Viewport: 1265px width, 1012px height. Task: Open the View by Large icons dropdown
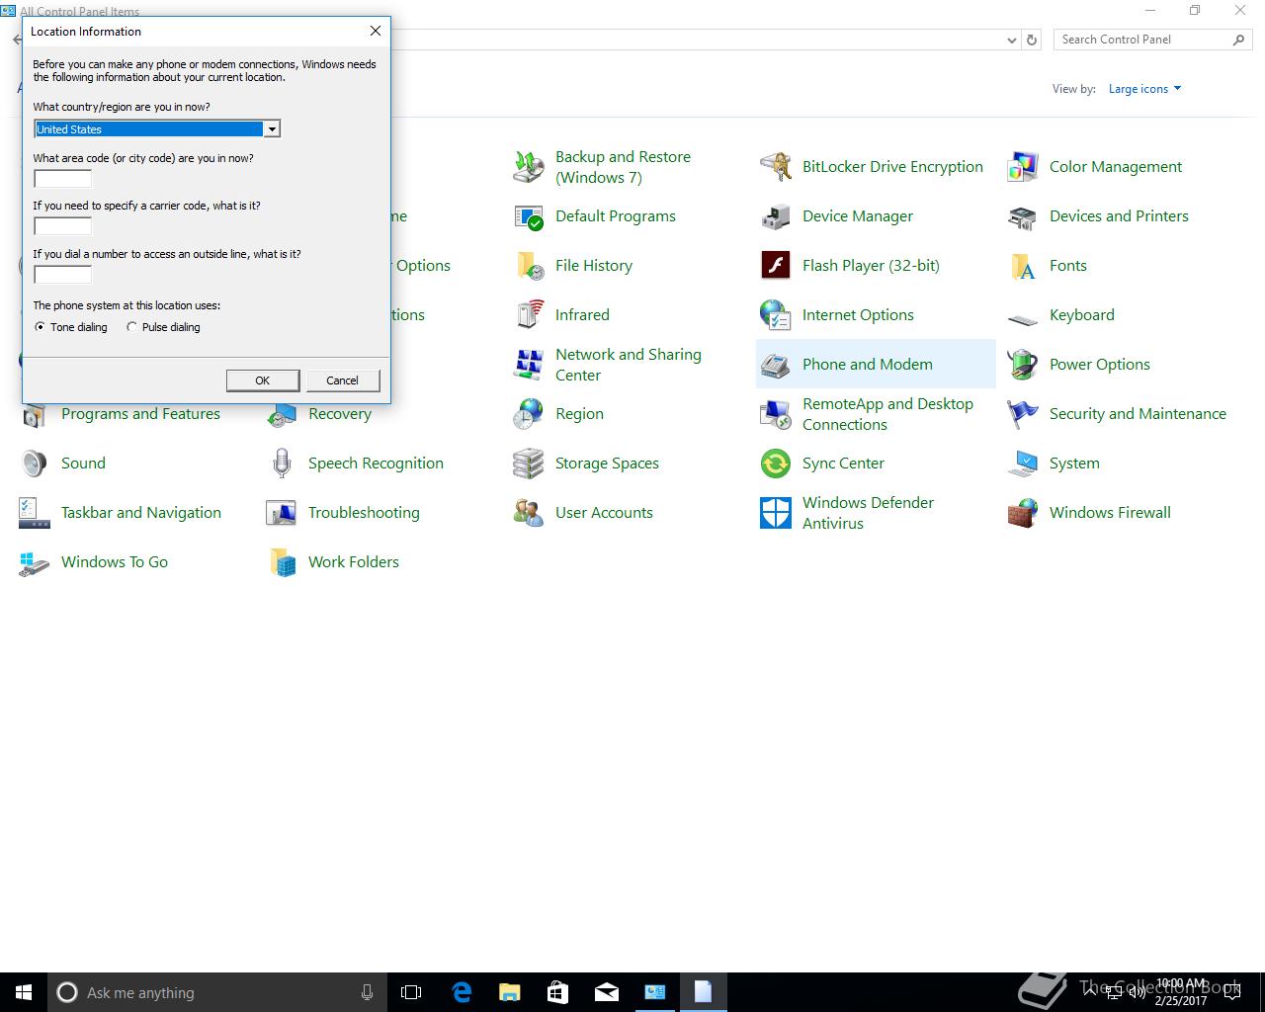1144,89
